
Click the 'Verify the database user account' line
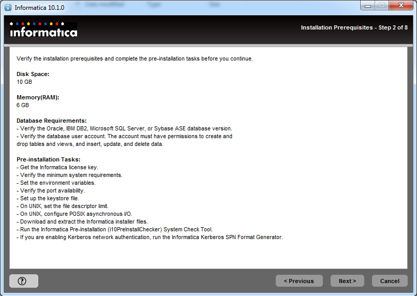(124, 140)
